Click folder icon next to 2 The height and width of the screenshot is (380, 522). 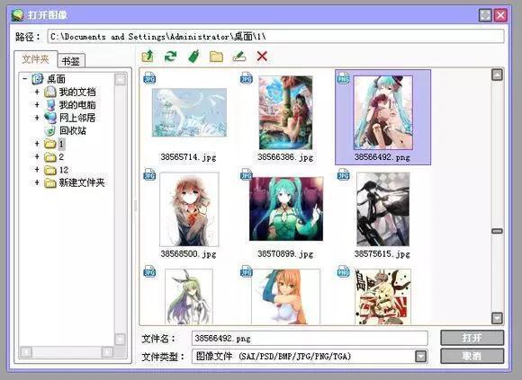pos(49,157)
